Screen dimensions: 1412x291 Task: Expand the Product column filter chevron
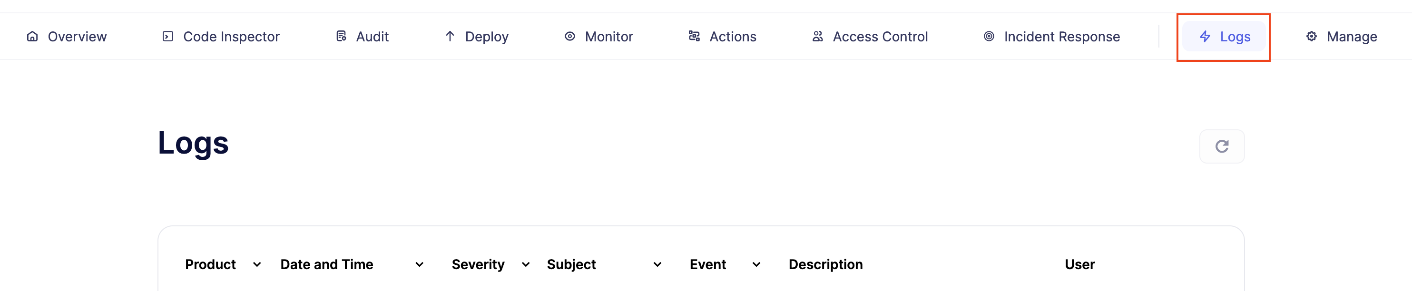click(256, 265)
